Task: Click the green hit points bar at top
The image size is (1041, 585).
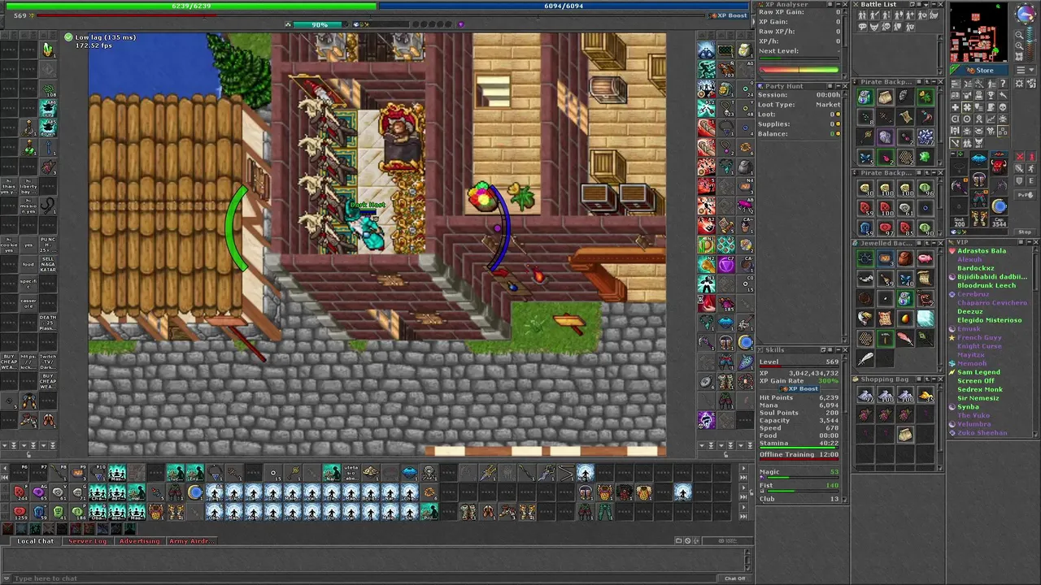Action: 191,6
